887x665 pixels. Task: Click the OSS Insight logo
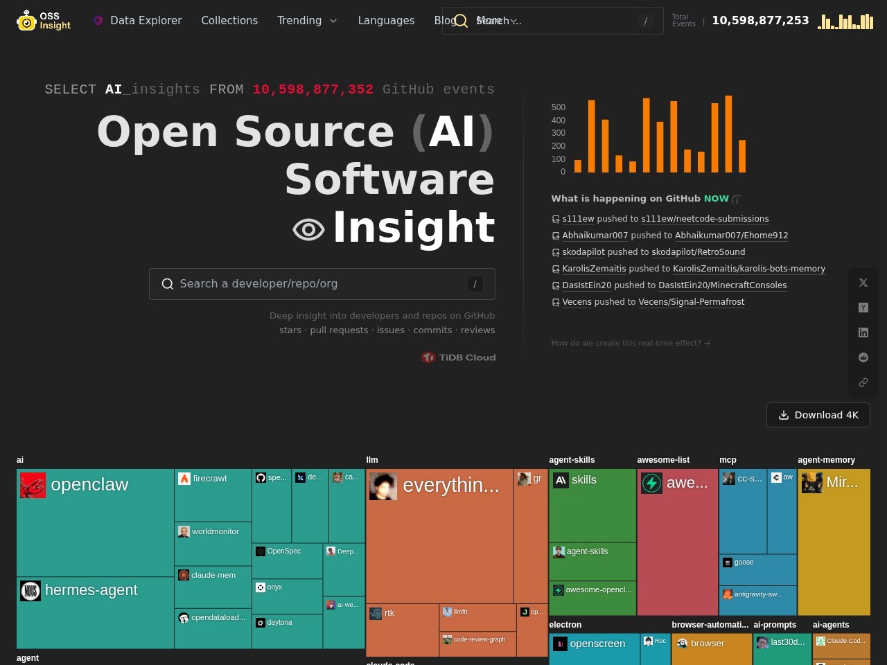tap(44, 21)
